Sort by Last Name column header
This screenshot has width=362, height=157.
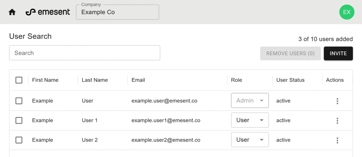coord(95,80)
